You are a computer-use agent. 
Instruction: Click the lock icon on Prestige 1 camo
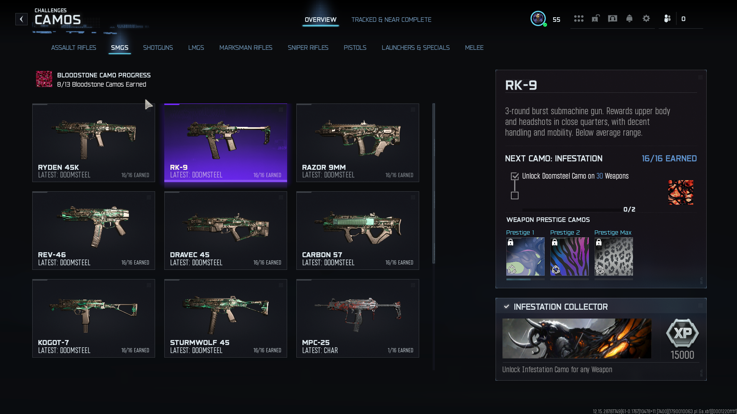coord(511,242)
